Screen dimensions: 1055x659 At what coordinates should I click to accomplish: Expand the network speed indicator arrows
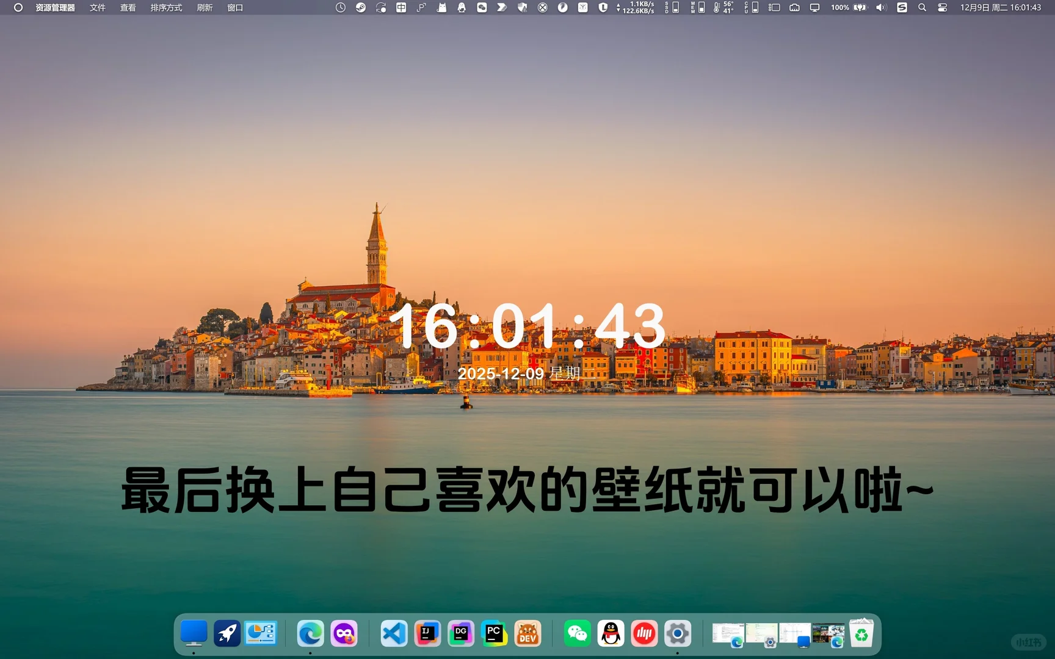(618, 7)
